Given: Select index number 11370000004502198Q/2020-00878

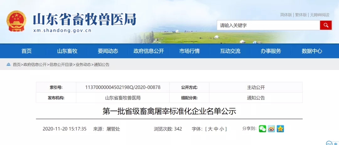Looking at the screenshot, I should point(123,87).
